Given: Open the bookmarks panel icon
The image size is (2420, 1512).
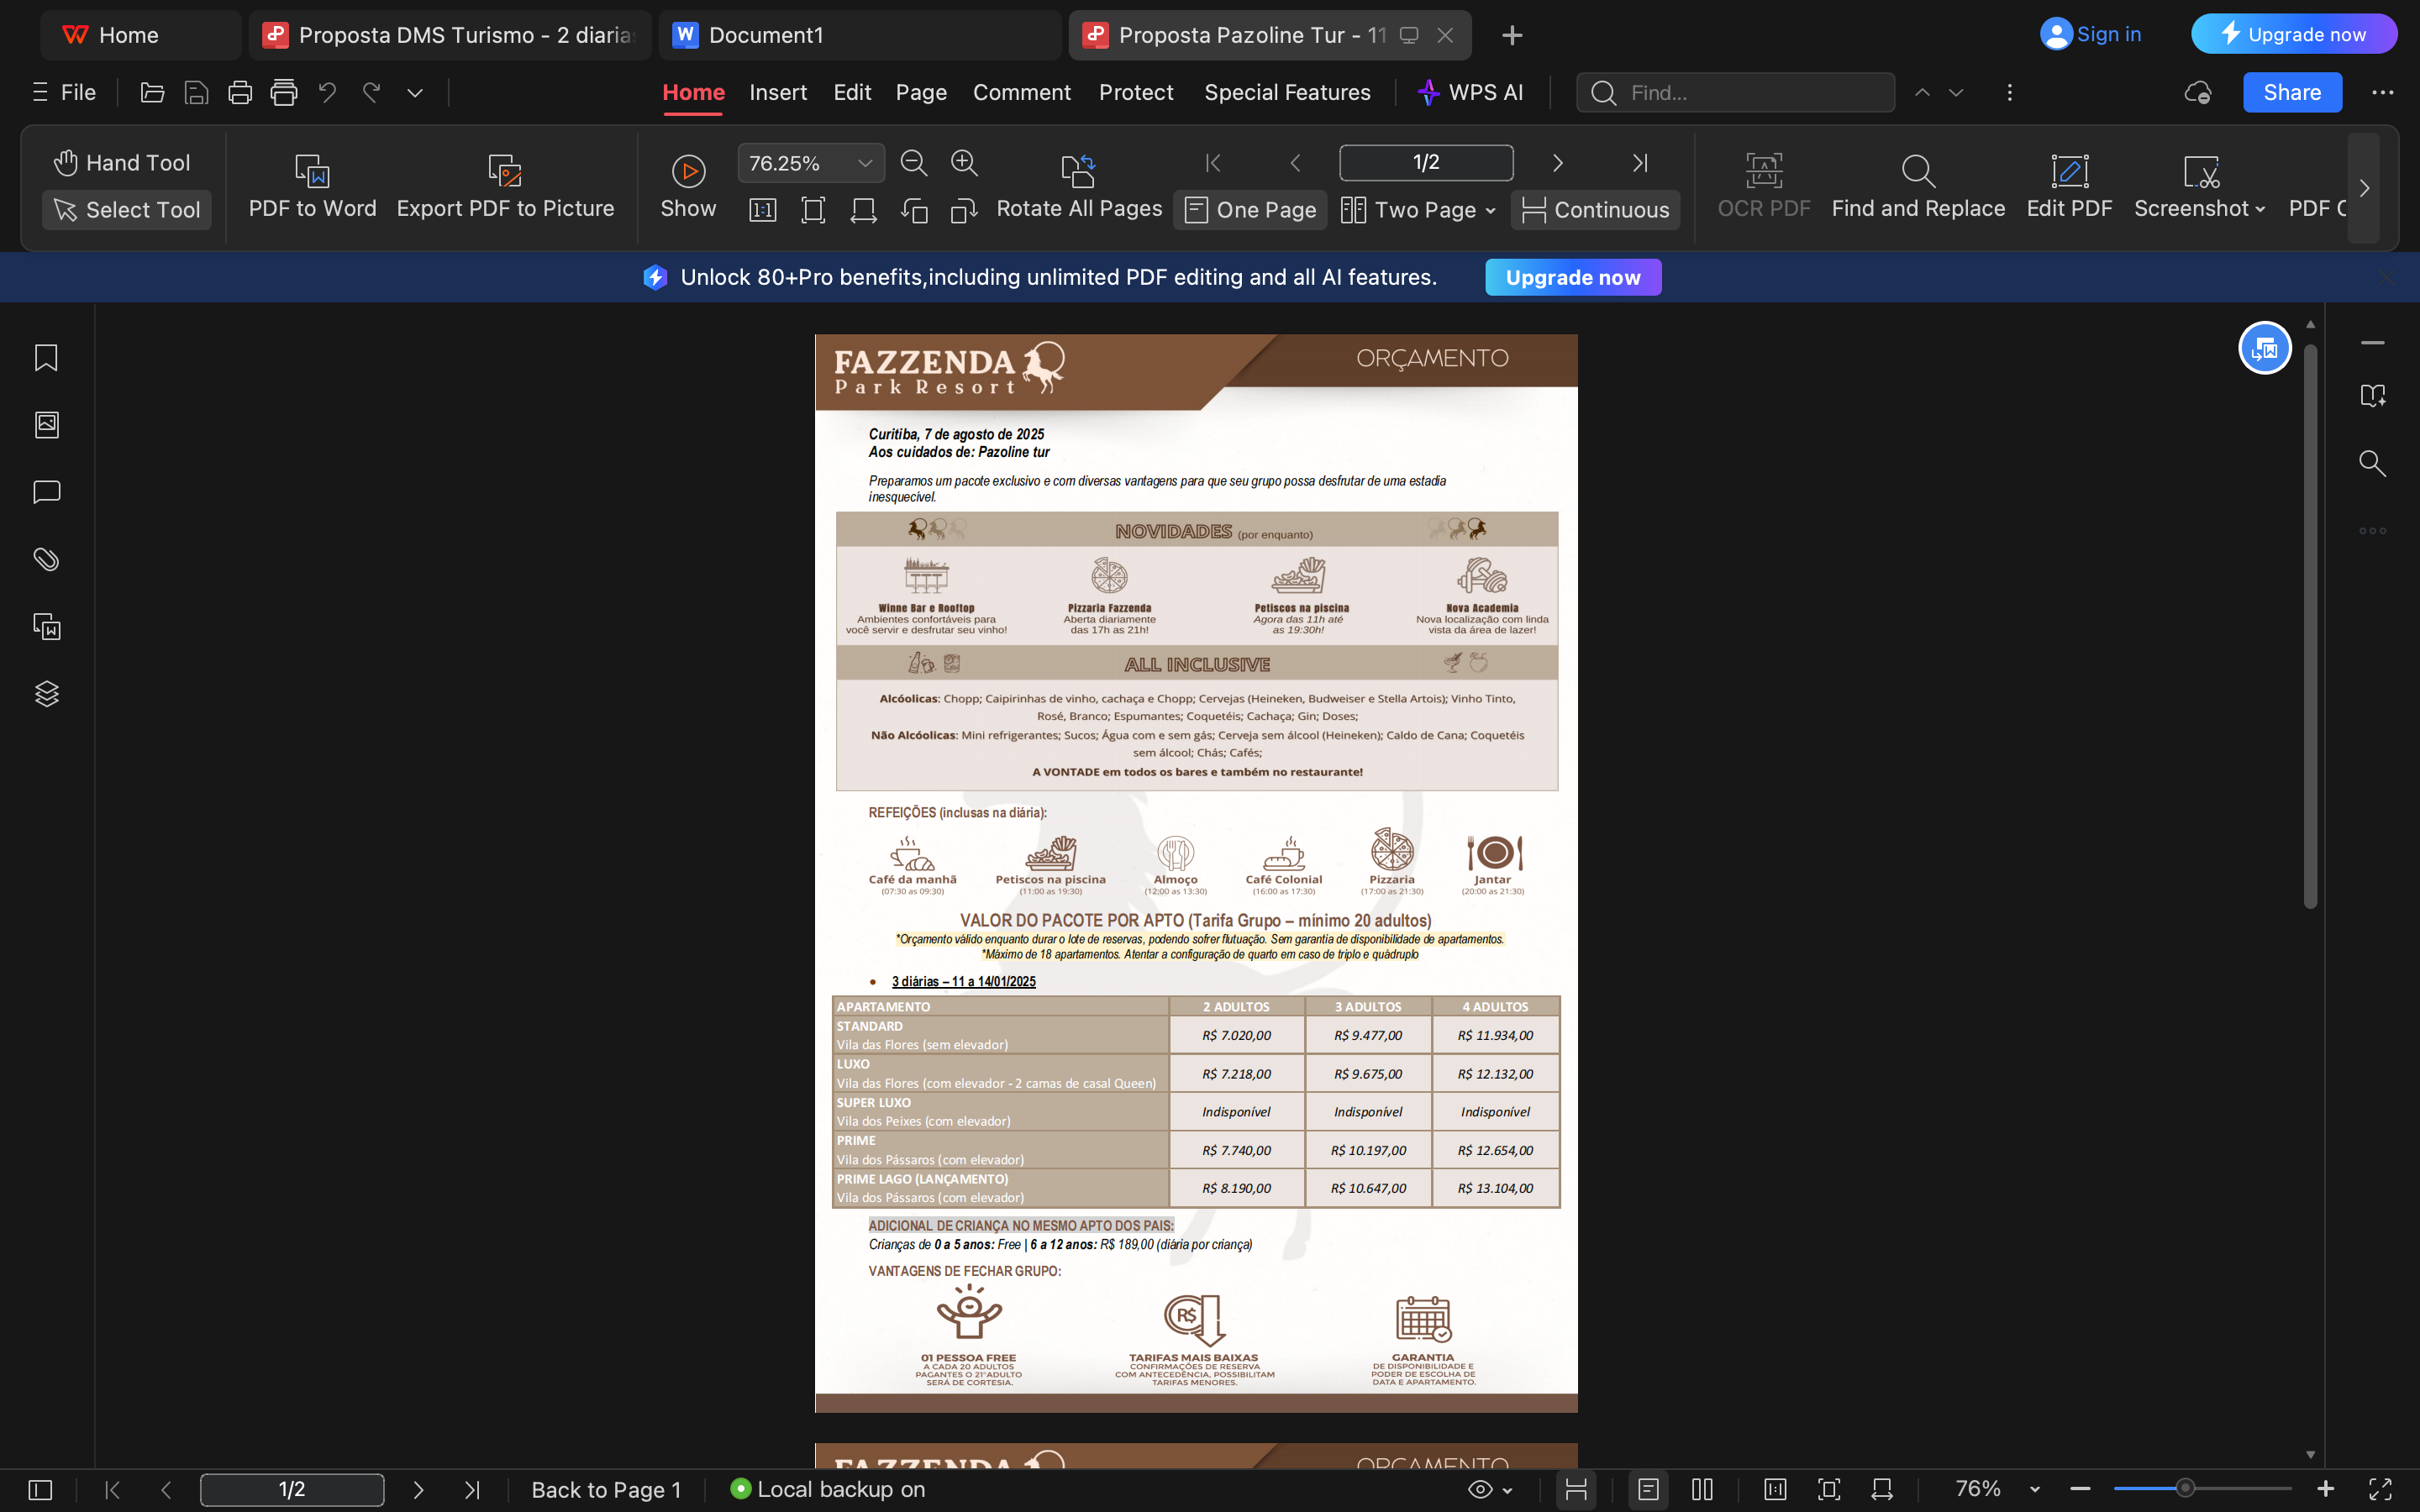Looking at the screenshot, I should pos(46,358).
